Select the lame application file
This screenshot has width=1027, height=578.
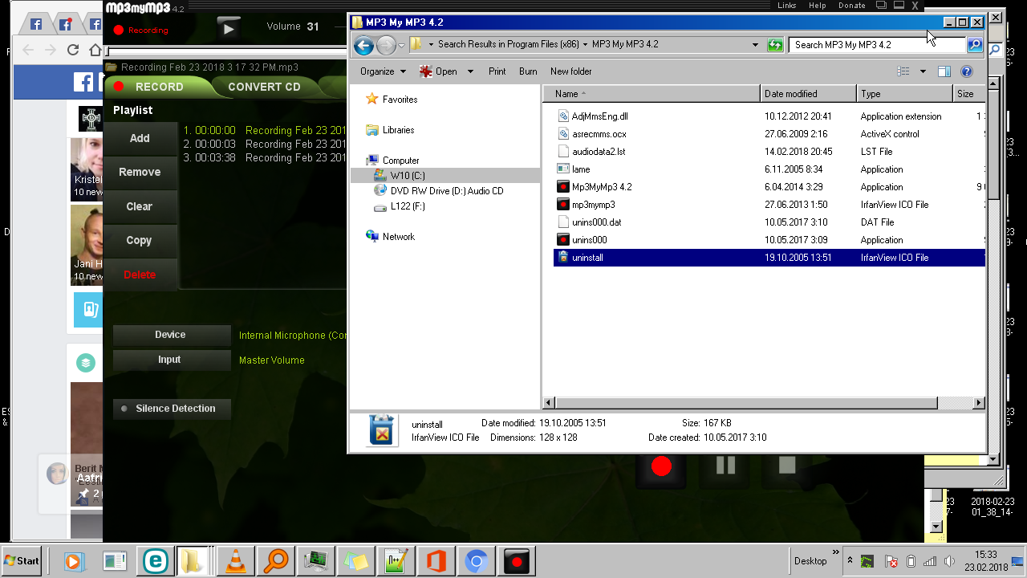pyautogui.click(x=580, y=169)
